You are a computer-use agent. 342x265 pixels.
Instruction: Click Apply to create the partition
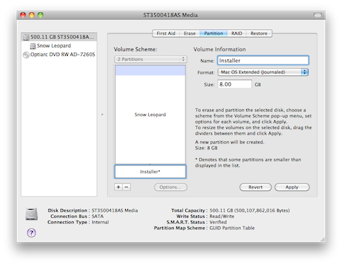point(292,187)
